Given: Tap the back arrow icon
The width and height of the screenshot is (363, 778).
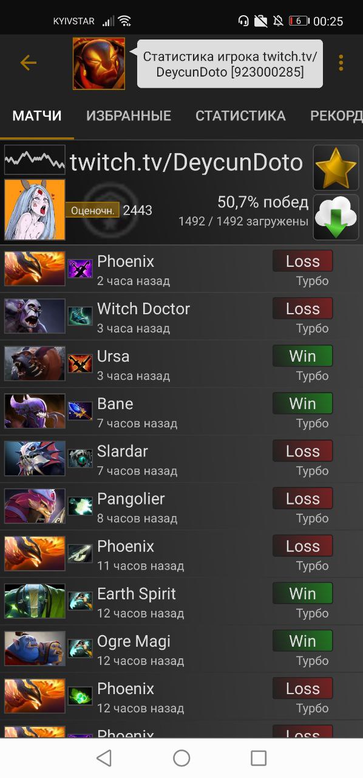Looking at the screenshot, I should tap(29, 63).
